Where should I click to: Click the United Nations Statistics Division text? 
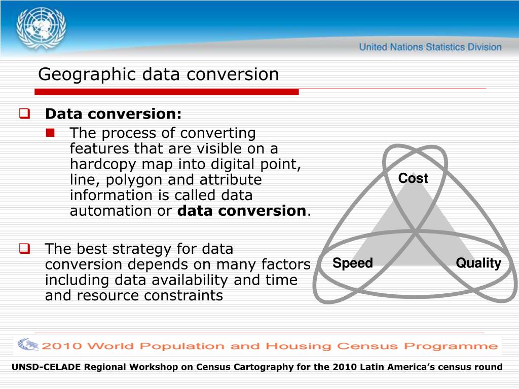pos(430,47)
